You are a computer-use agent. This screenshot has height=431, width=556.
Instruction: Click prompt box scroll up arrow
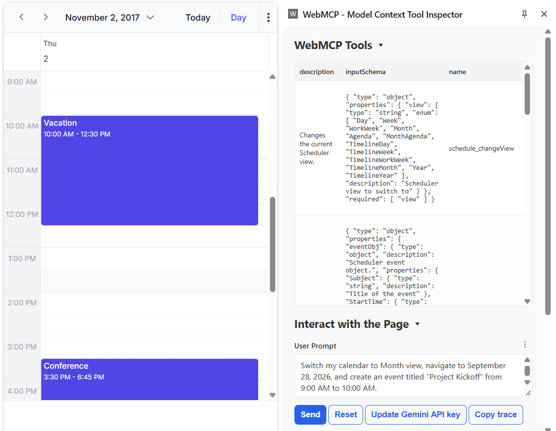527,360
